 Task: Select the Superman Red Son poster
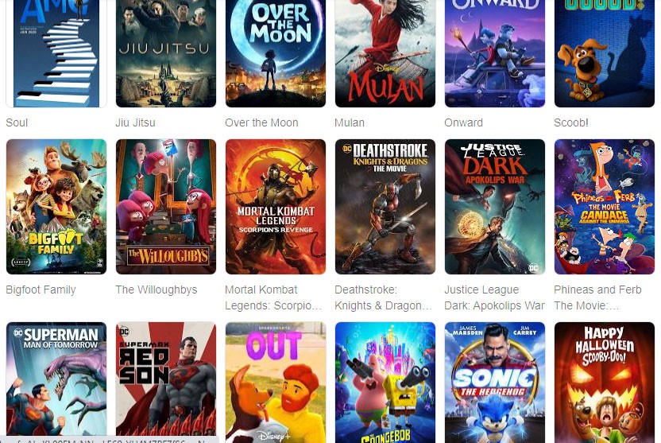click(x=166, y=383)
